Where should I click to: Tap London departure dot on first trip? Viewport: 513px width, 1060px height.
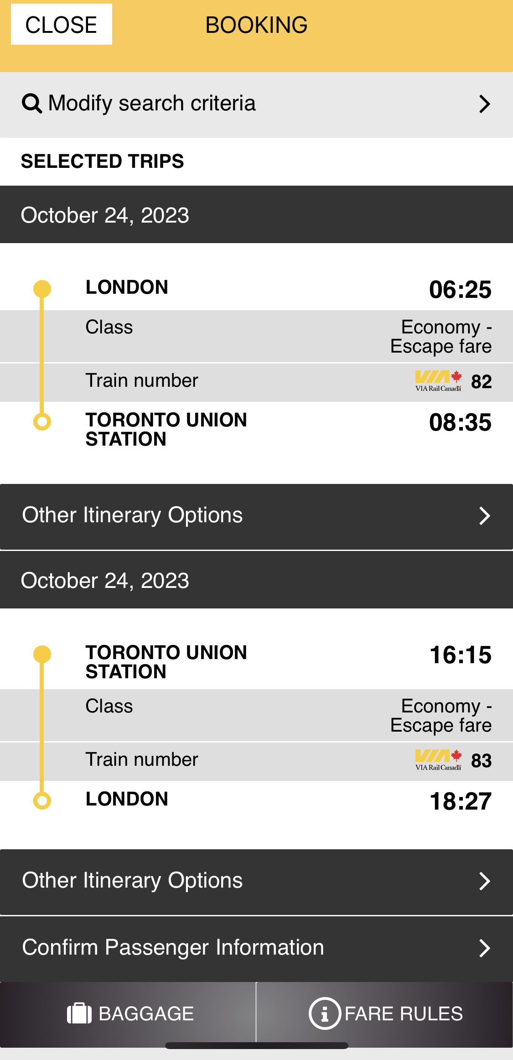(42, 289)
